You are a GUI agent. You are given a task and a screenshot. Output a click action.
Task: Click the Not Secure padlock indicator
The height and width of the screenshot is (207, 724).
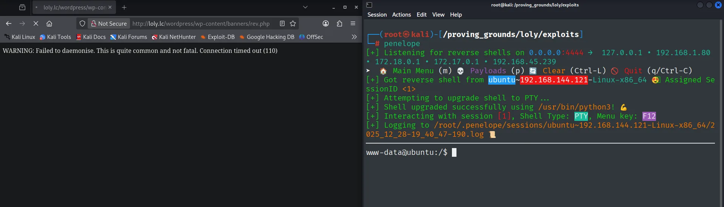click(x=109, y=23)
